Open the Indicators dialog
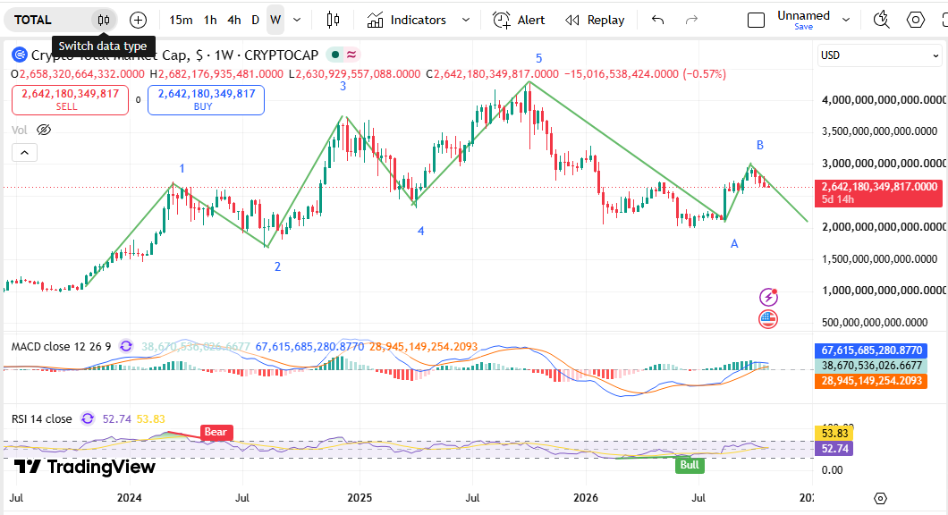The width and height of the screenshot is (948, 515). point(406,20)
